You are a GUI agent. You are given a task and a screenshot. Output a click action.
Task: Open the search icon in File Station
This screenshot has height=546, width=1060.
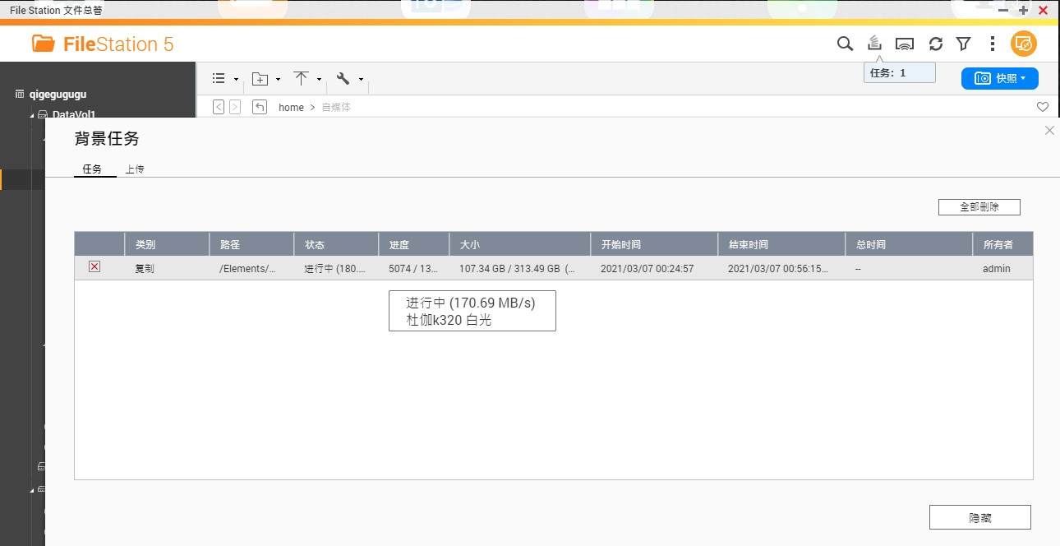coord(845,44)
